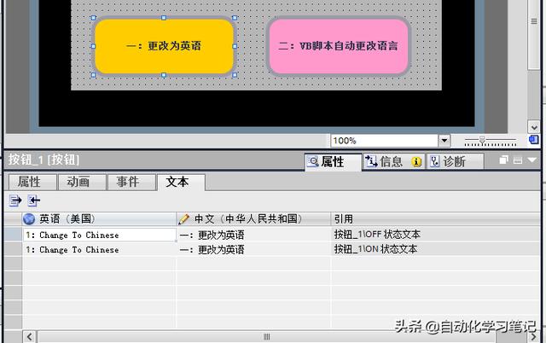546x343 pixels.
Task: Click the 100% zoom level field
Action: coord(384,141)
